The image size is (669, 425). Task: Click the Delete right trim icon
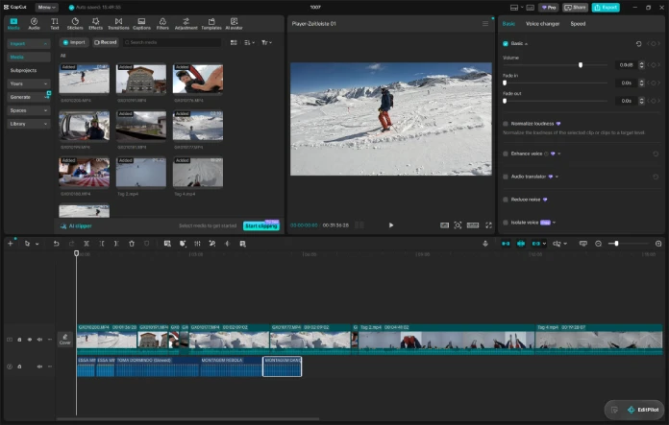tap(116, 244)
